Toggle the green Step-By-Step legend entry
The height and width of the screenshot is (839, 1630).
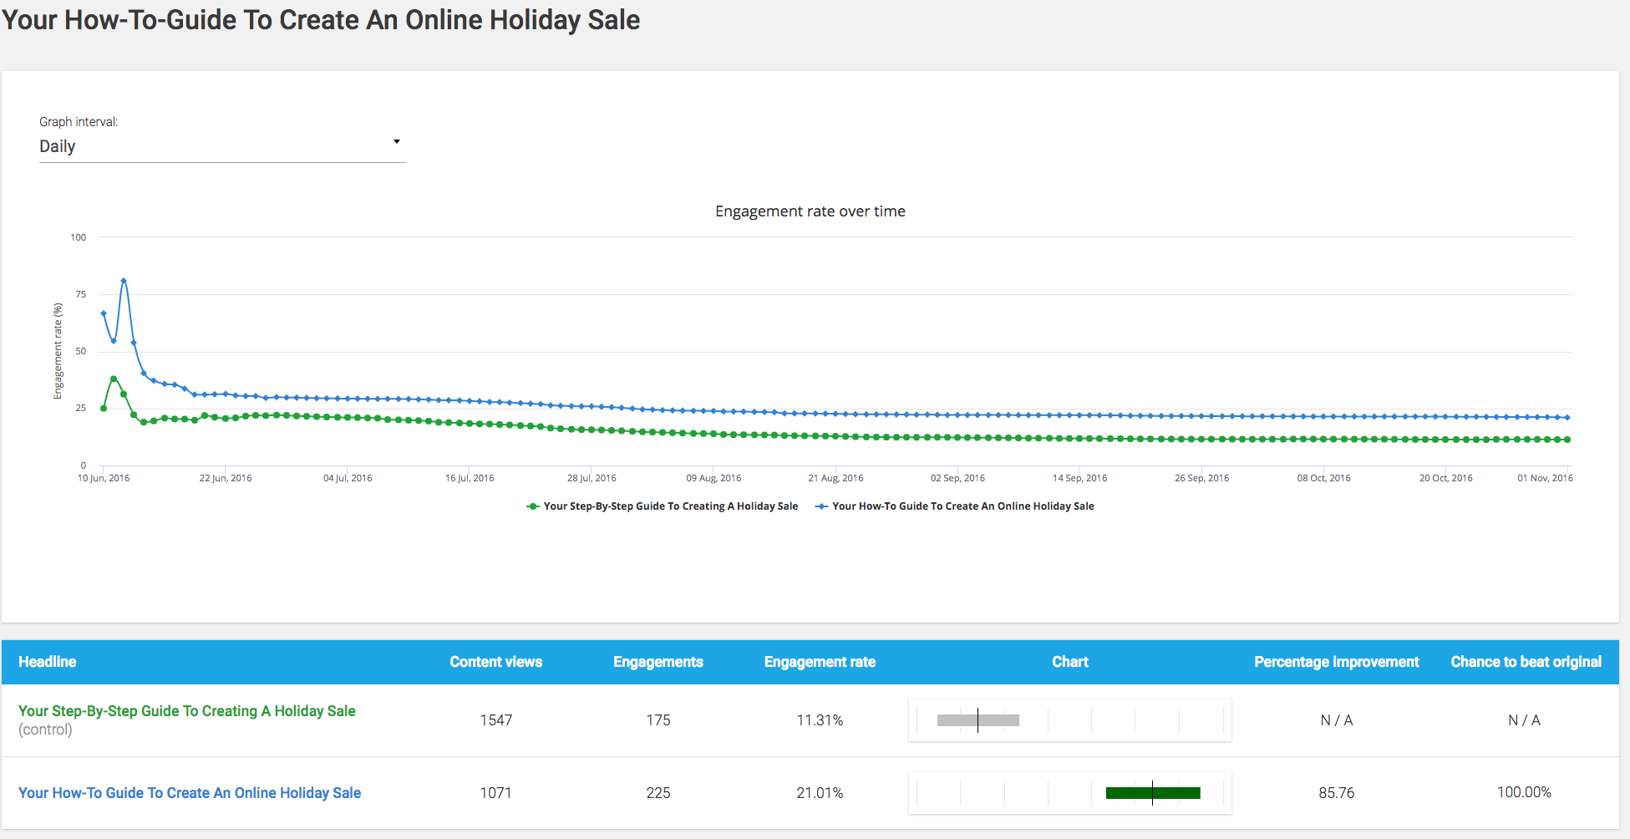click(x=663, y=506)
